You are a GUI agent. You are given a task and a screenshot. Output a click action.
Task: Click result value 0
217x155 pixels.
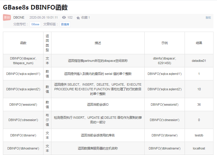[199, 120]
